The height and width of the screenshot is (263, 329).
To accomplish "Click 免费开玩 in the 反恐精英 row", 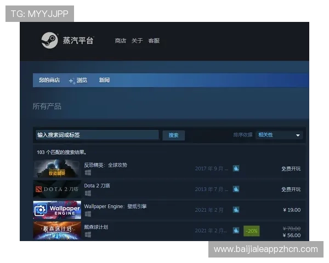I will pos(291,169).
